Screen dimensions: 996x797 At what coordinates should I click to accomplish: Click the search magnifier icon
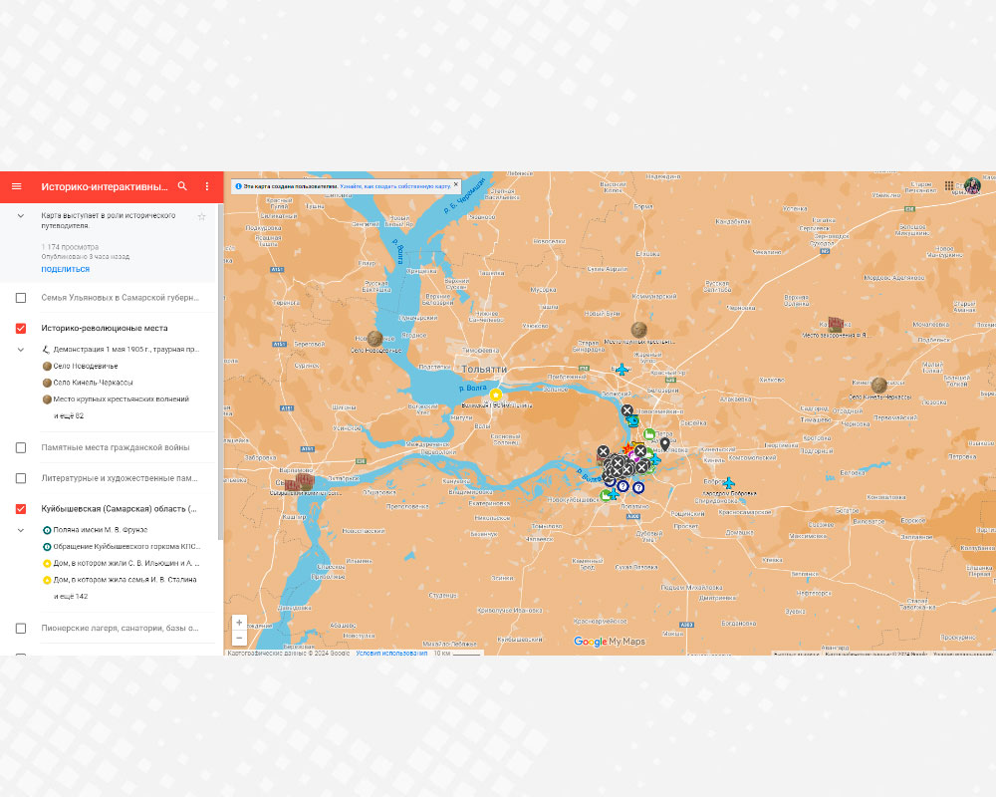point(182,186)
